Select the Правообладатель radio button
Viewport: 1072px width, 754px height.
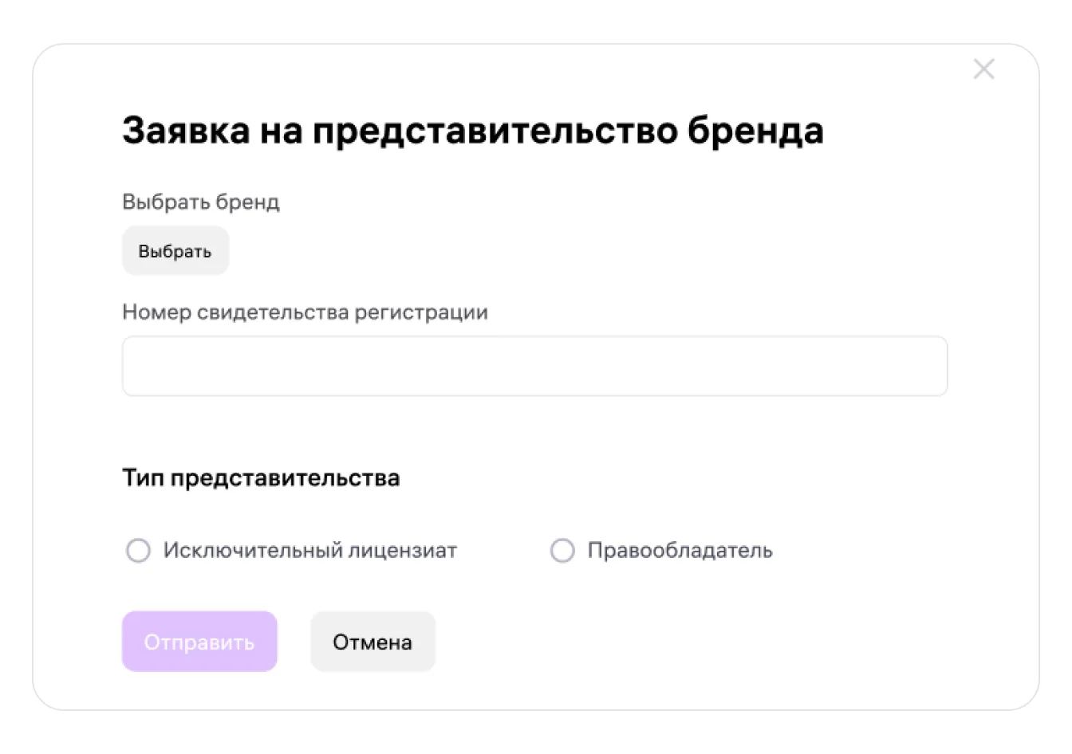[562, 551]
